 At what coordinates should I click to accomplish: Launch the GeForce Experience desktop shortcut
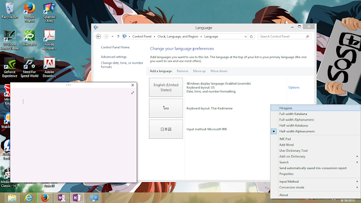[x=10, y=67]
